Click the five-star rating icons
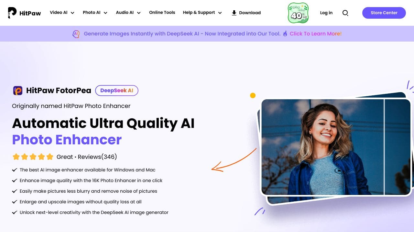This screenshot has height=232, width=414. point(33,157)
